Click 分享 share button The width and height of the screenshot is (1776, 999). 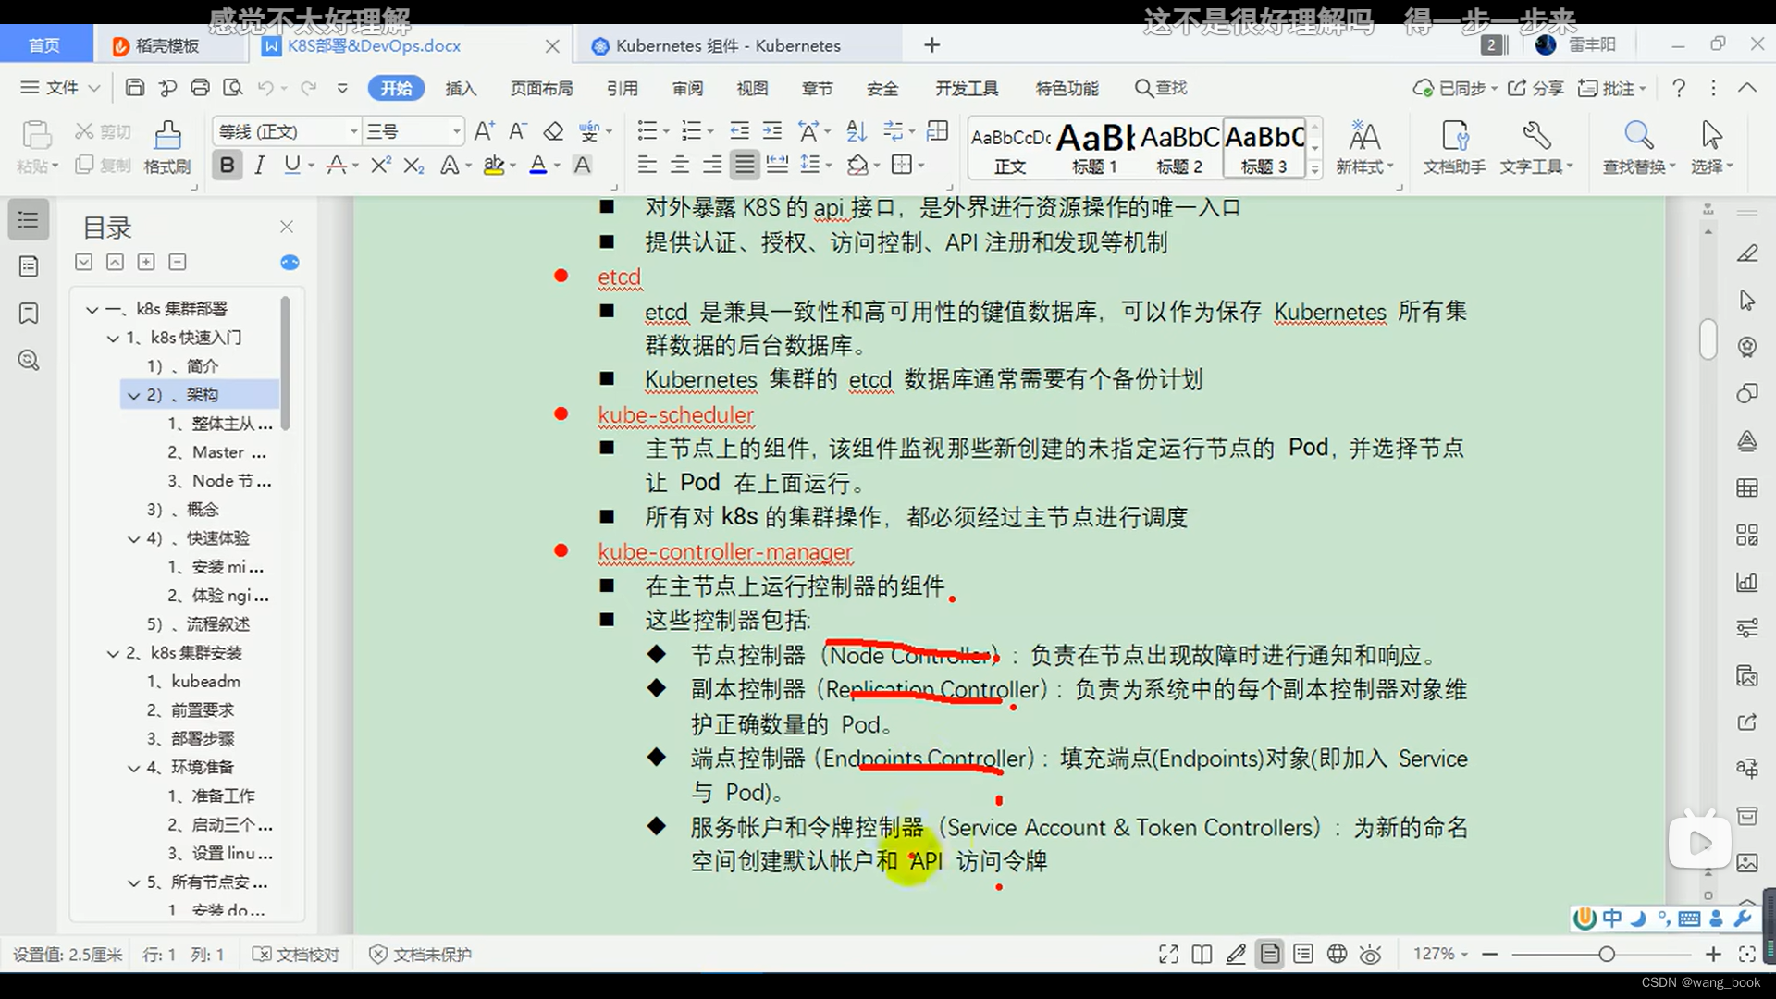coord(1535,88)
